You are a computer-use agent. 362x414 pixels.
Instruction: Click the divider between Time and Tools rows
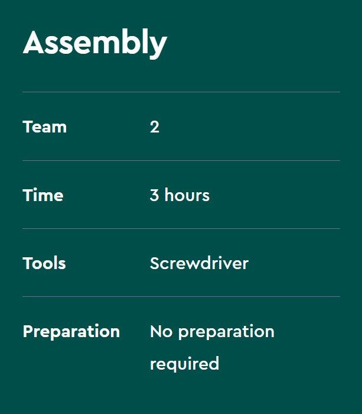coord(181,228)
